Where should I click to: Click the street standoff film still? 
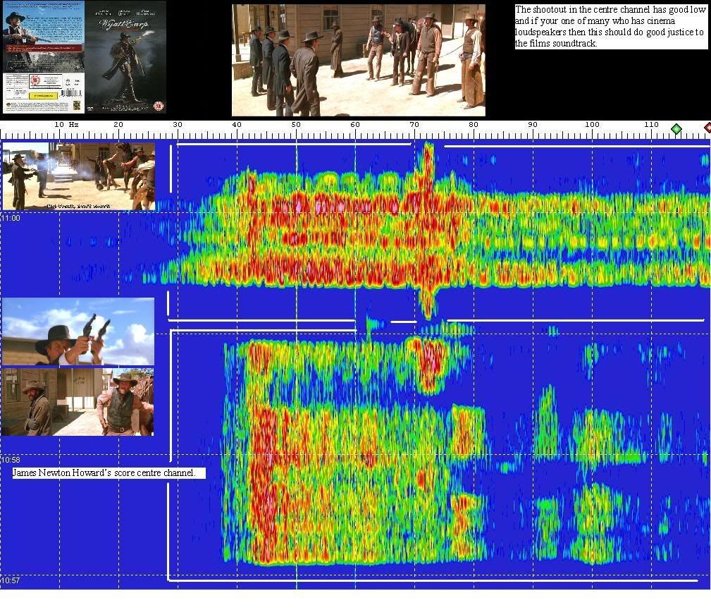coord(358,61)
